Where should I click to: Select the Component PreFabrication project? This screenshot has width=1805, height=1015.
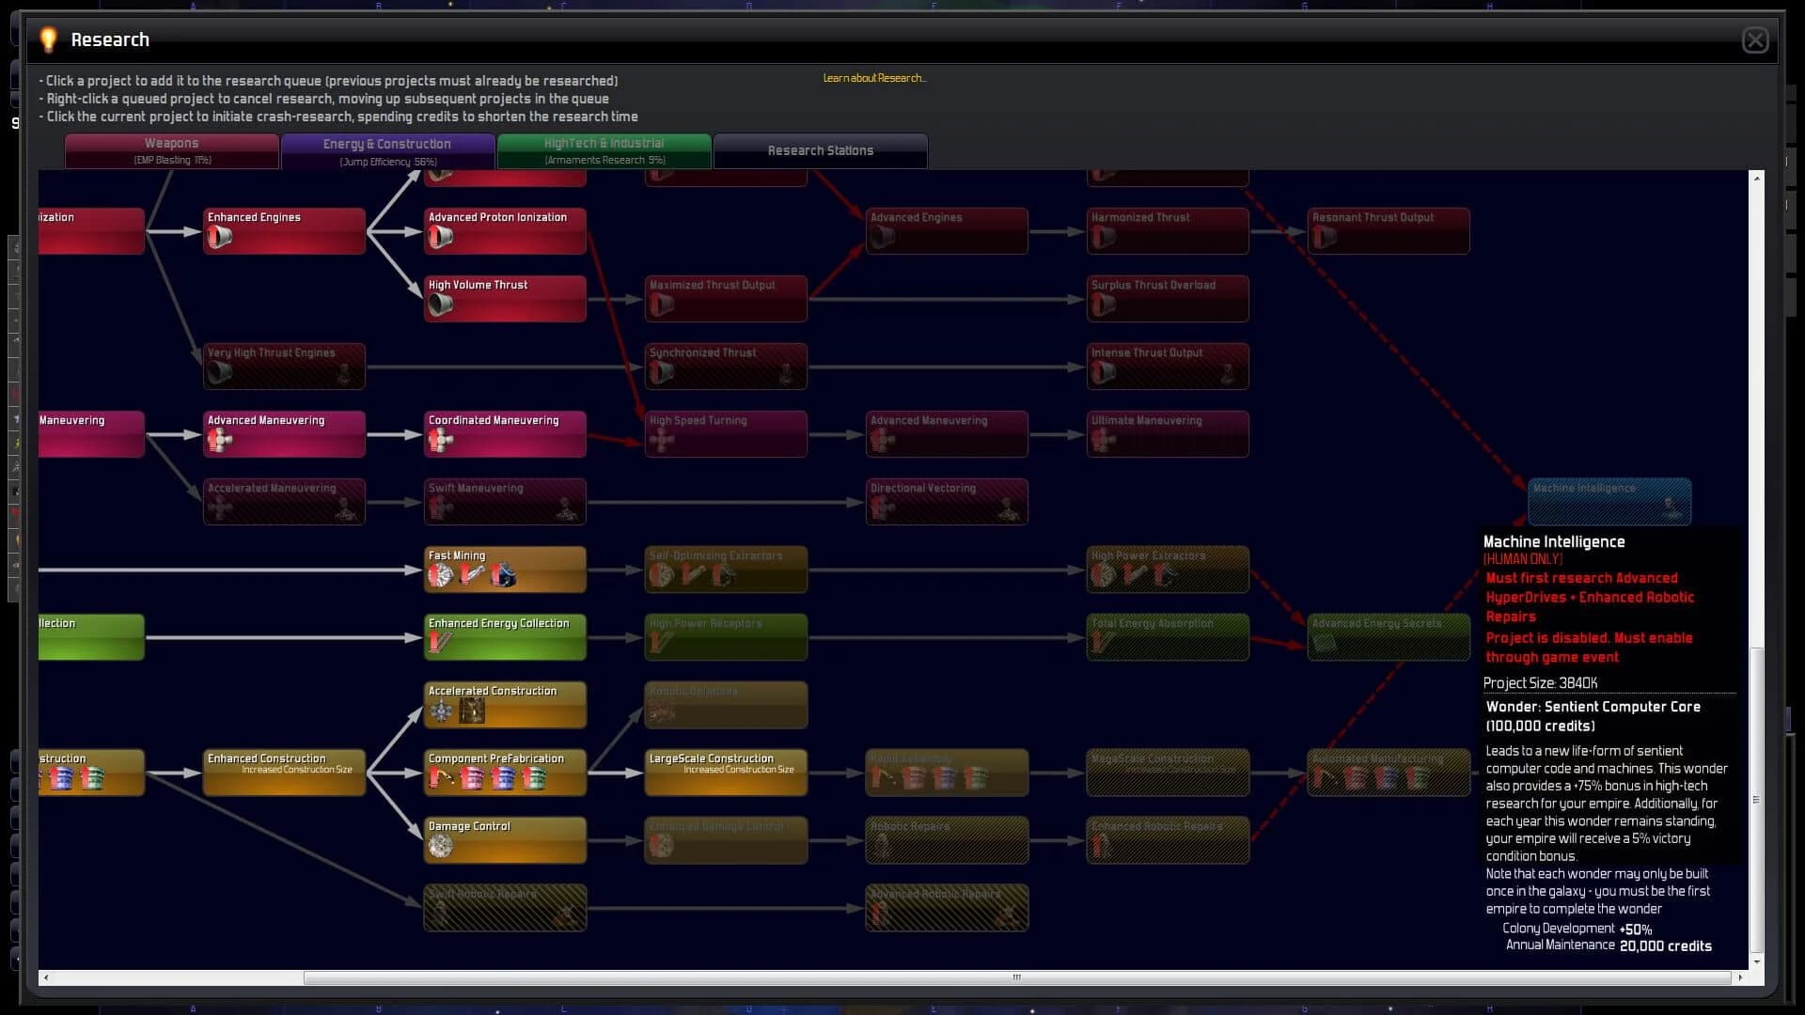click(505, 772)
